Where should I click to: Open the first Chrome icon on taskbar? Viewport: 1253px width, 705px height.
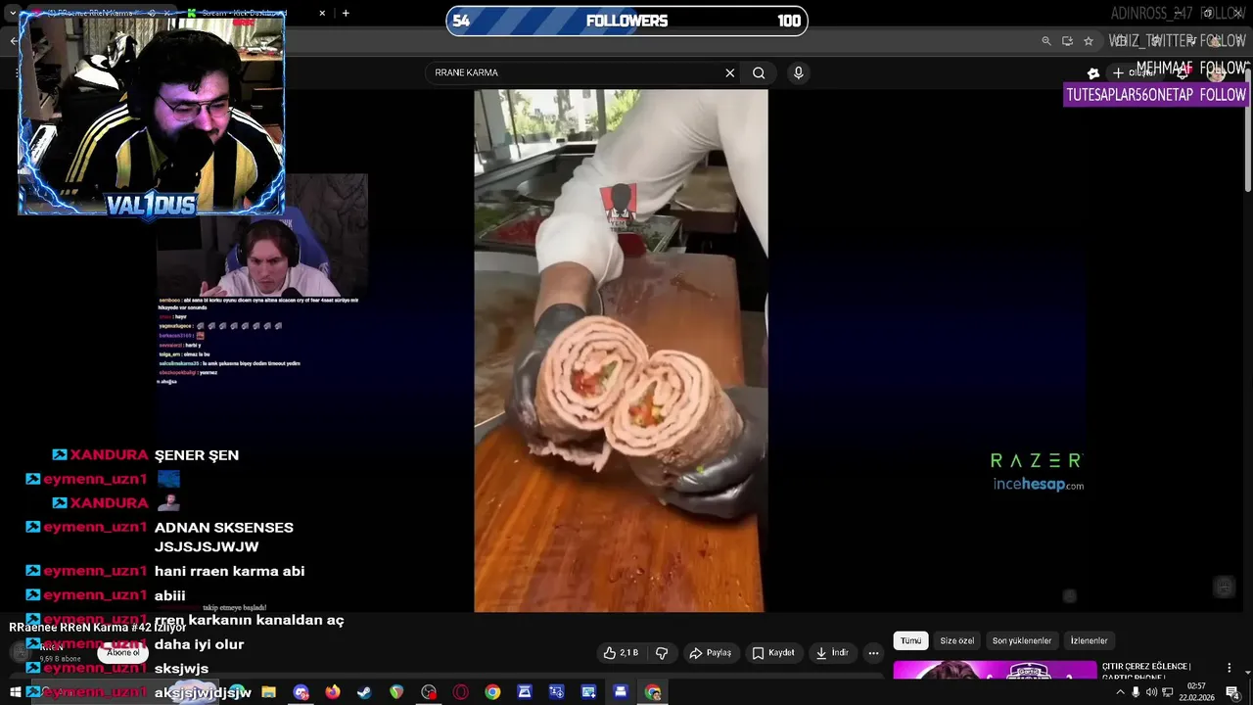coord(492,692)
